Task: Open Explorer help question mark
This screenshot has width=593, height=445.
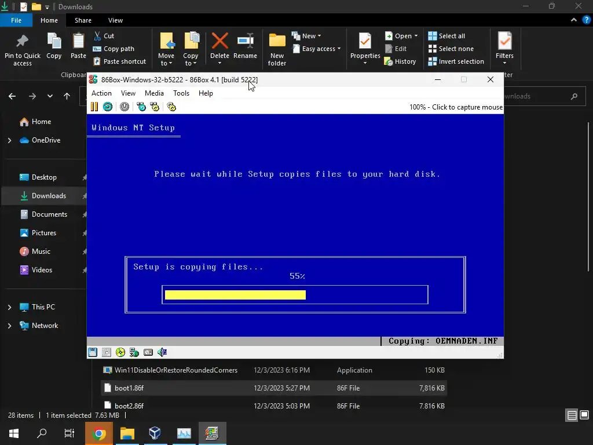Action: pos(586,20)
